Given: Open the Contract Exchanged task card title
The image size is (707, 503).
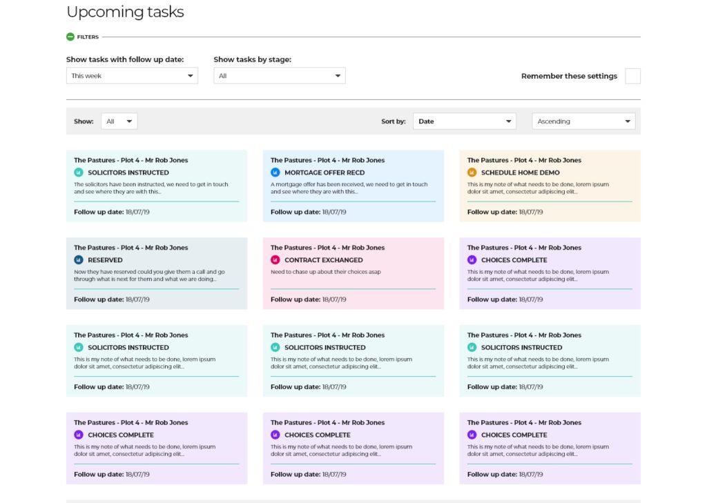Looking at the screenshot, I should (327, 248).
